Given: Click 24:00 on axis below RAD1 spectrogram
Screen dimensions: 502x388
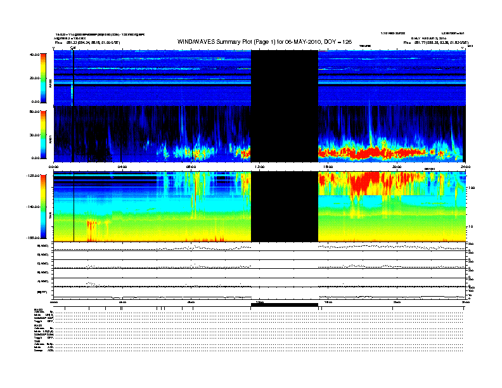Looking at the screenshot, I should click(465, 167).
